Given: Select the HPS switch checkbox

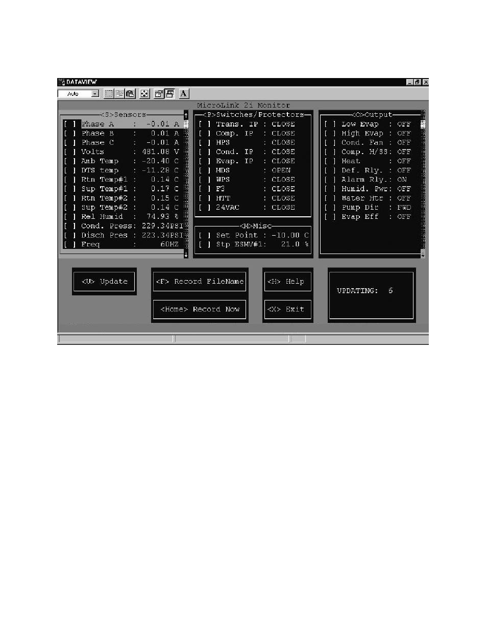Looking at the screenshot, I should 205,142.
